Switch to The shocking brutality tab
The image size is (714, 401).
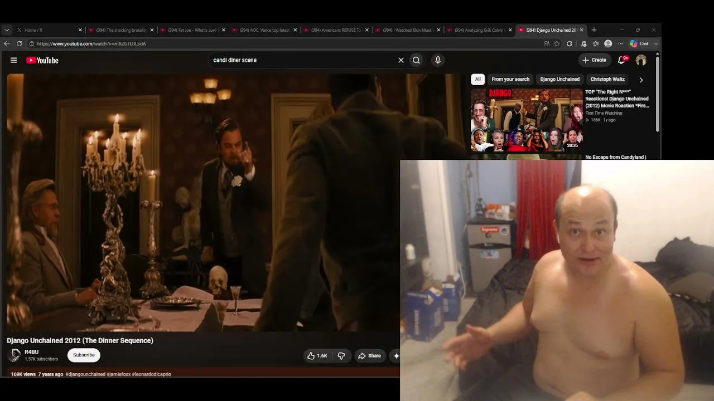pyautogui.click(x=121, y=30)
